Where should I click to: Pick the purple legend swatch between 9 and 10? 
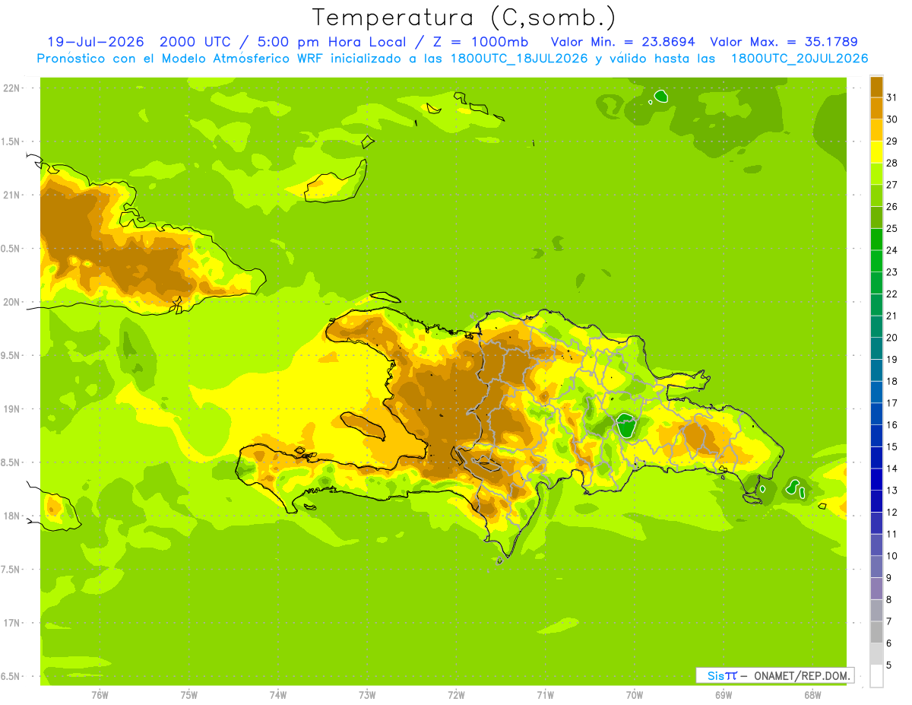pyautogui.click(x=876, y=567)
